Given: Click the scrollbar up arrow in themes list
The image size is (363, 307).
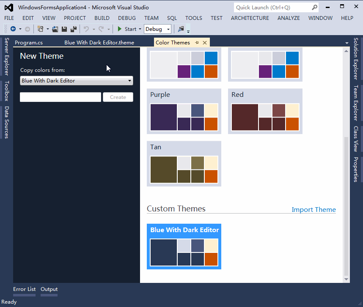Looking at the screenshot, I should pyautogui.click(x=346, y=51).
